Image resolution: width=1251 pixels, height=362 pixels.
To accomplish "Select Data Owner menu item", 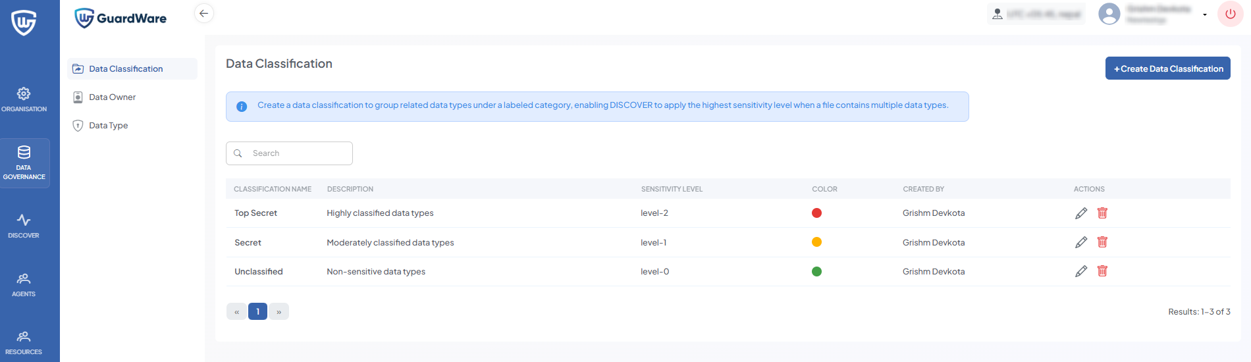I will (112, 97).
